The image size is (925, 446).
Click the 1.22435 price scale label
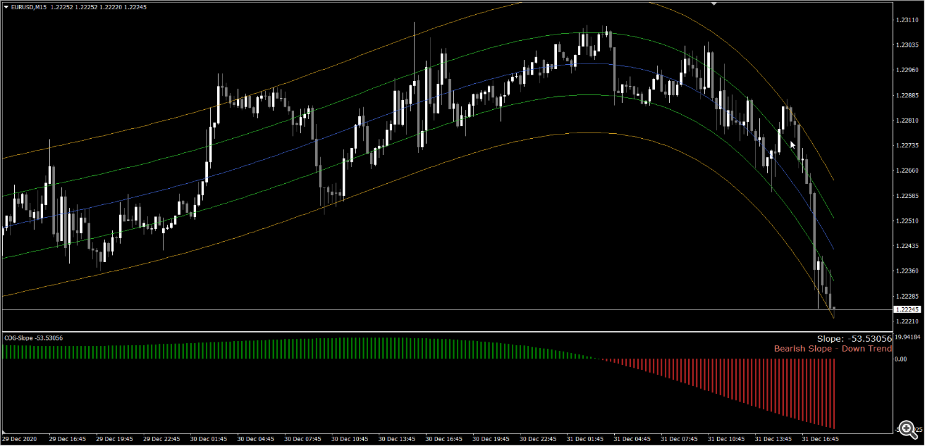tap(906, 246)
